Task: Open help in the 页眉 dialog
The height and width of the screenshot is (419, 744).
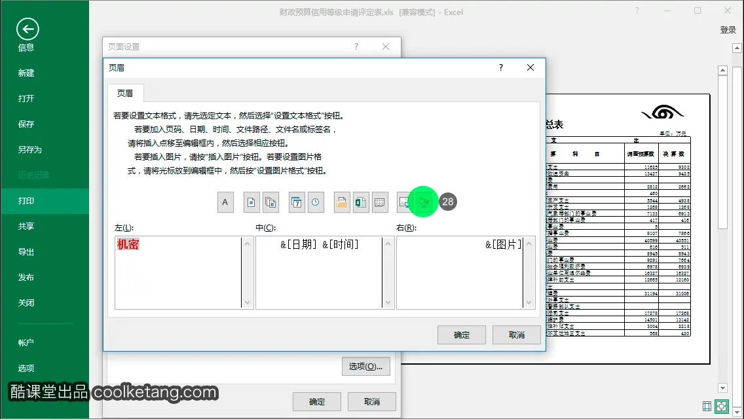Action: tap(500, 68)
